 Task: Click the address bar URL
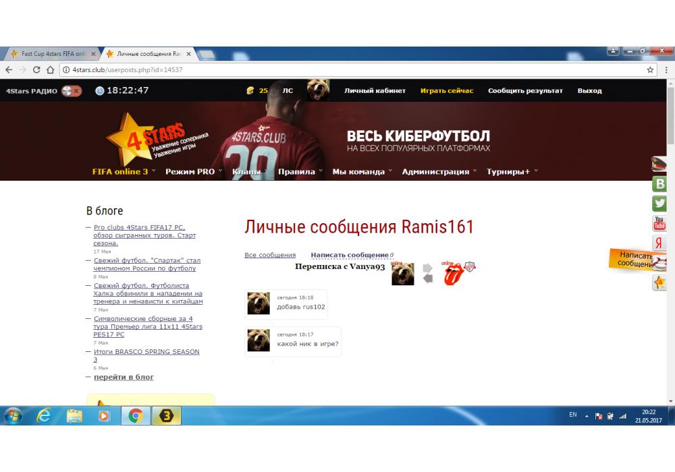[x=128, y=69]
